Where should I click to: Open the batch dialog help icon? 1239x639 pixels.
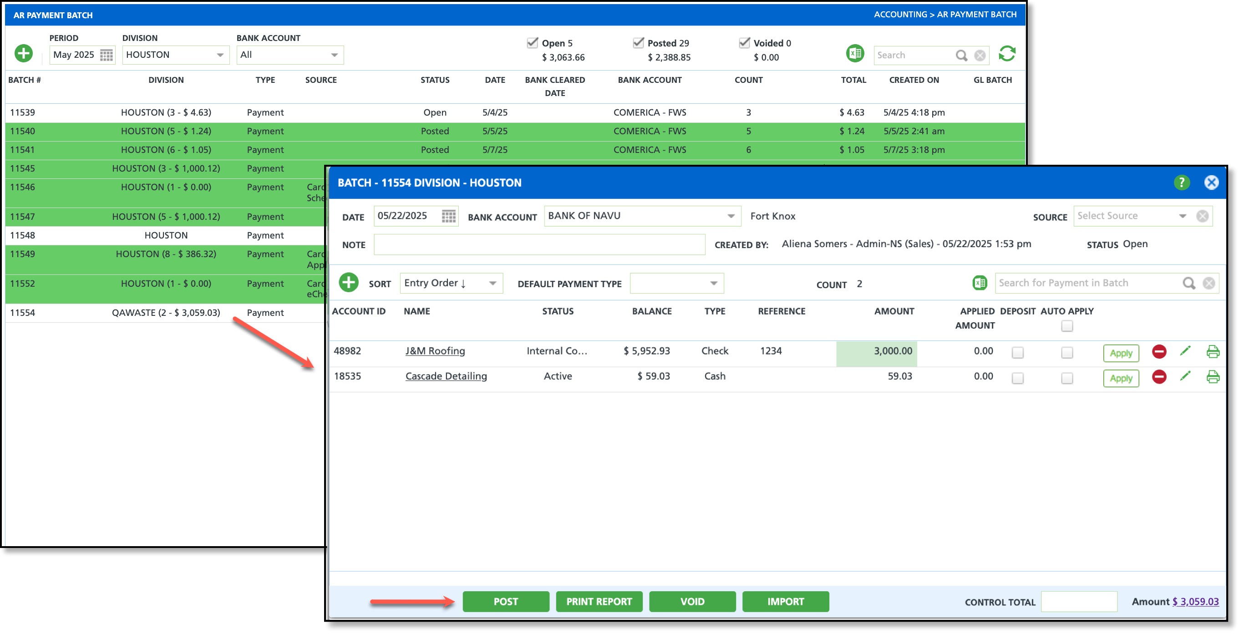click(1181, 183)
